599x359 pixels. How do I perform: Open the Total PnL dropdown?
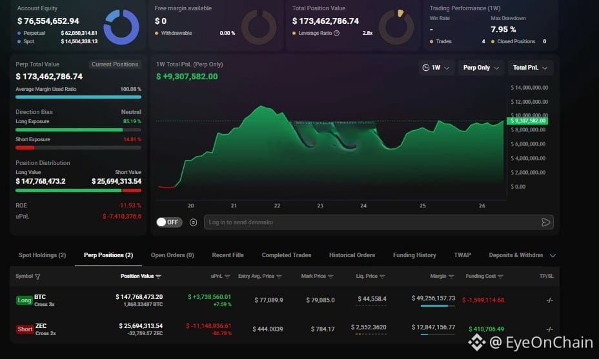click(530, 68)
